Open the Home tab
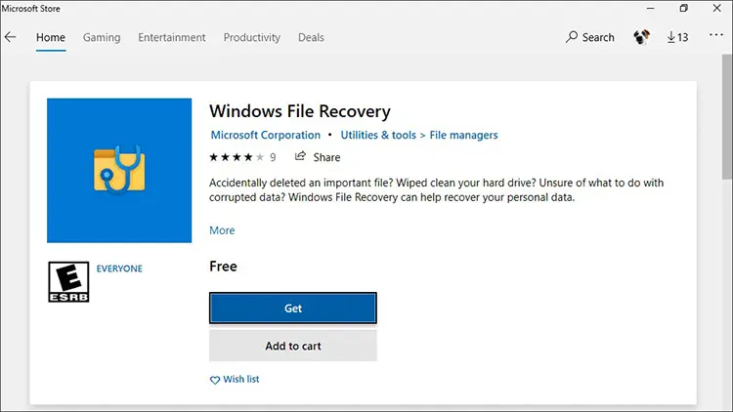 click(x=51, y=37)
